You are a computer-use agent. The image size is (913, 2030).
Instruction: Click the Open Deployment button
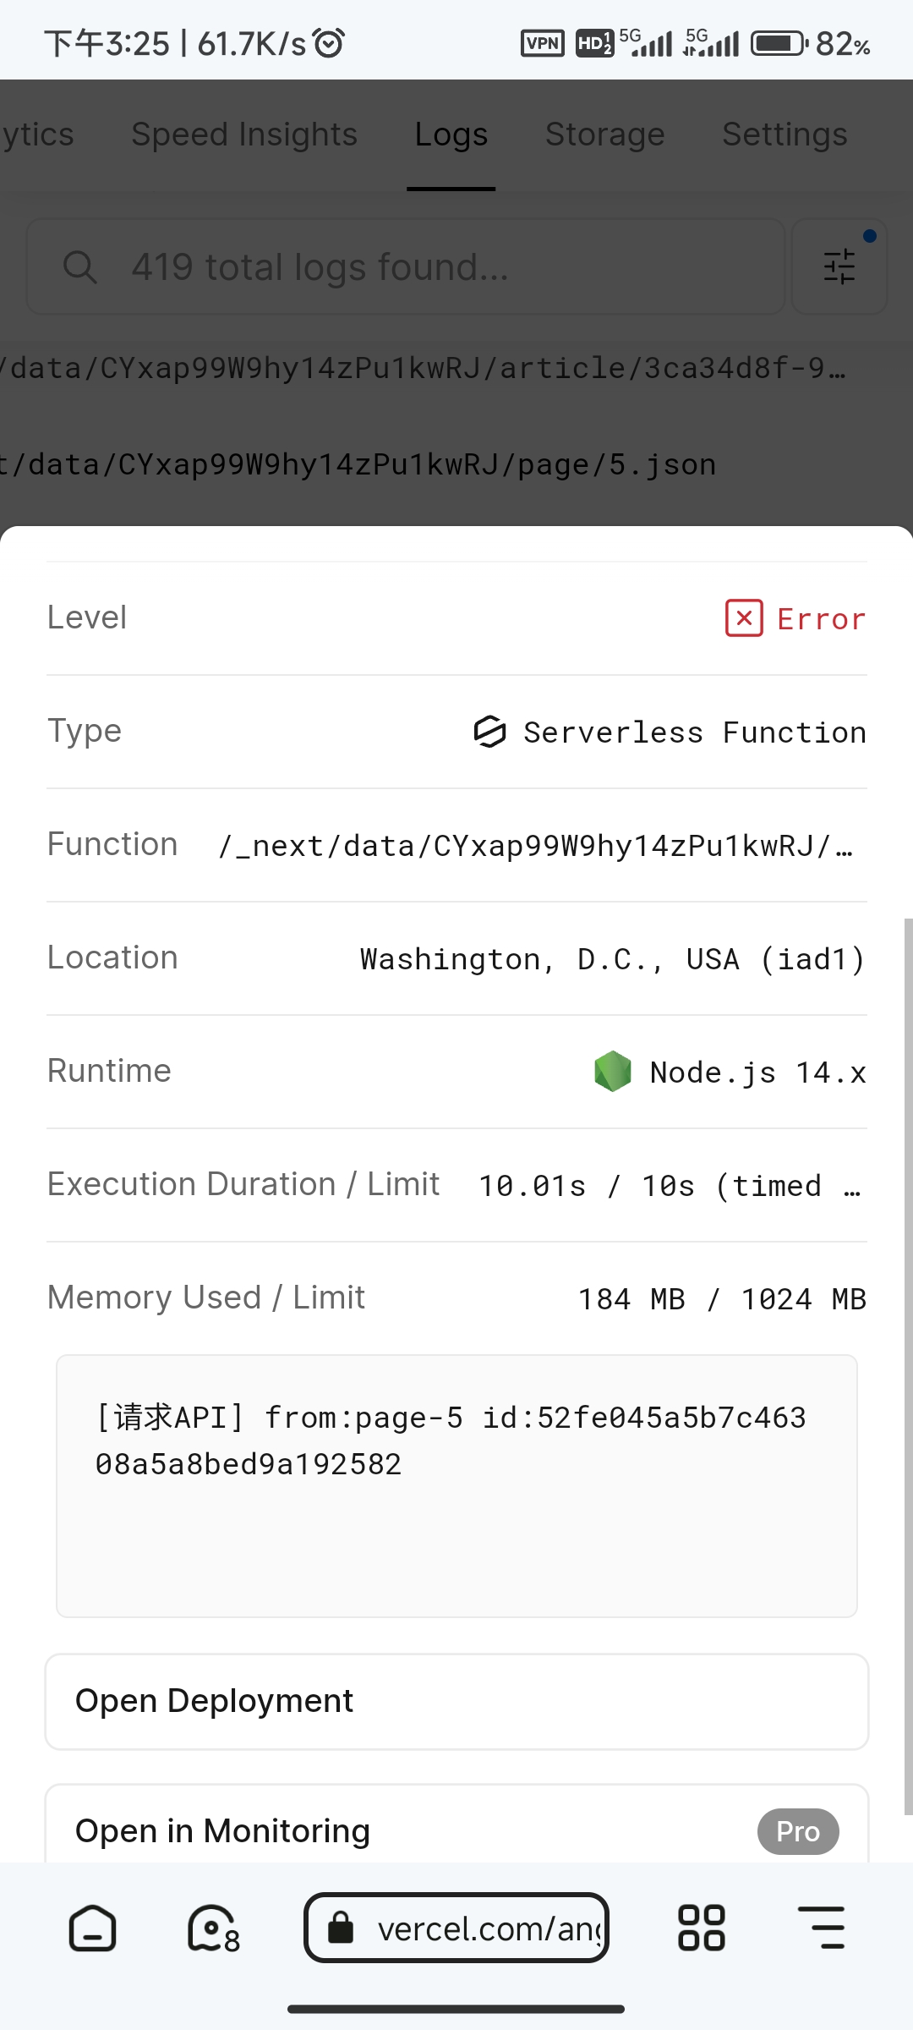456,1700
